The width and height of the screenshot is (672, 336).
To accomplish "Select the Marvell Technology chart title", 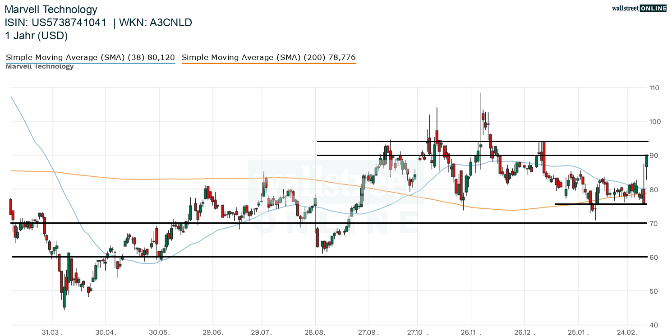I will (51, 9).
